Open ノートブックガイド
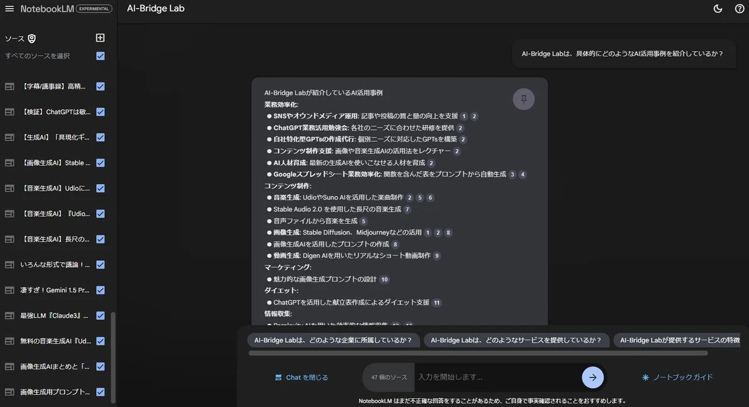This screenshot has width=749, height=407. 677,377
